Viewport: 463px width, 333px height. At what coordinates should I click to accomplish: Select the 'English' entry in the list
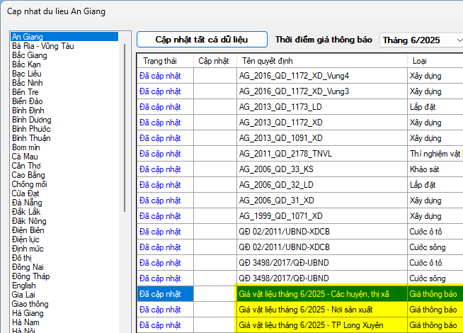pos(23,286)
